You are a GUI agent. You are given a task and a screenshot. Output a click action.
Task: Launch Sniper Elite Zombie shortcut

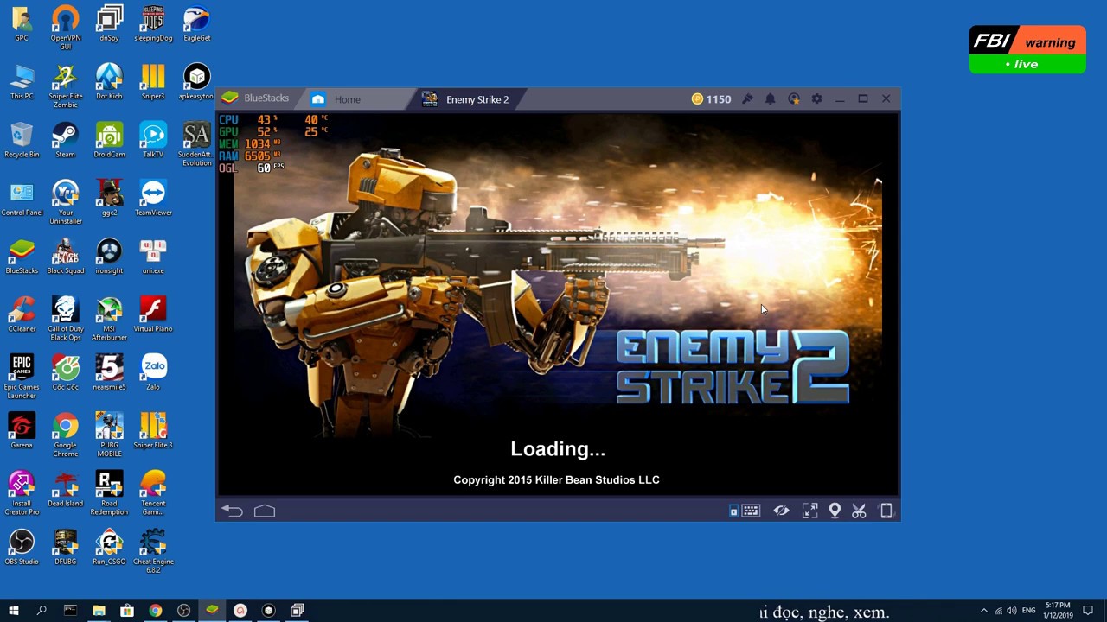[66, 86]
